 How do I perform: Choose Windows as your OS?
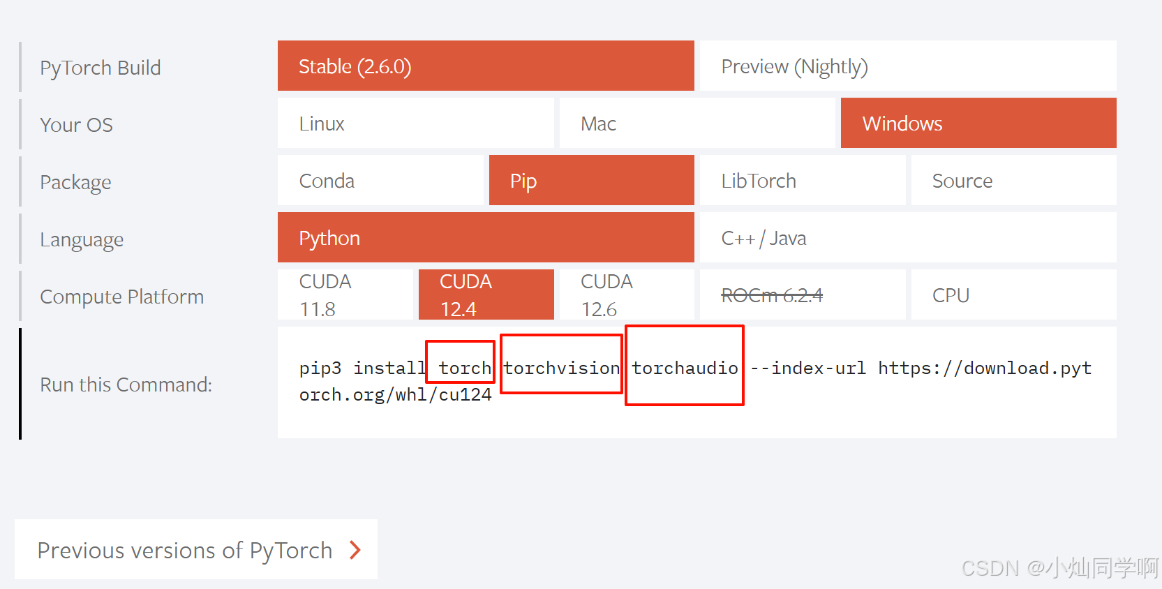[978, 123]
